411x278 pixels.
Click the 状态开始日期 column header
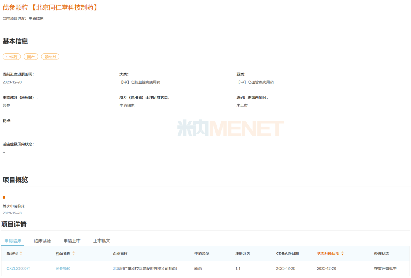328,253
